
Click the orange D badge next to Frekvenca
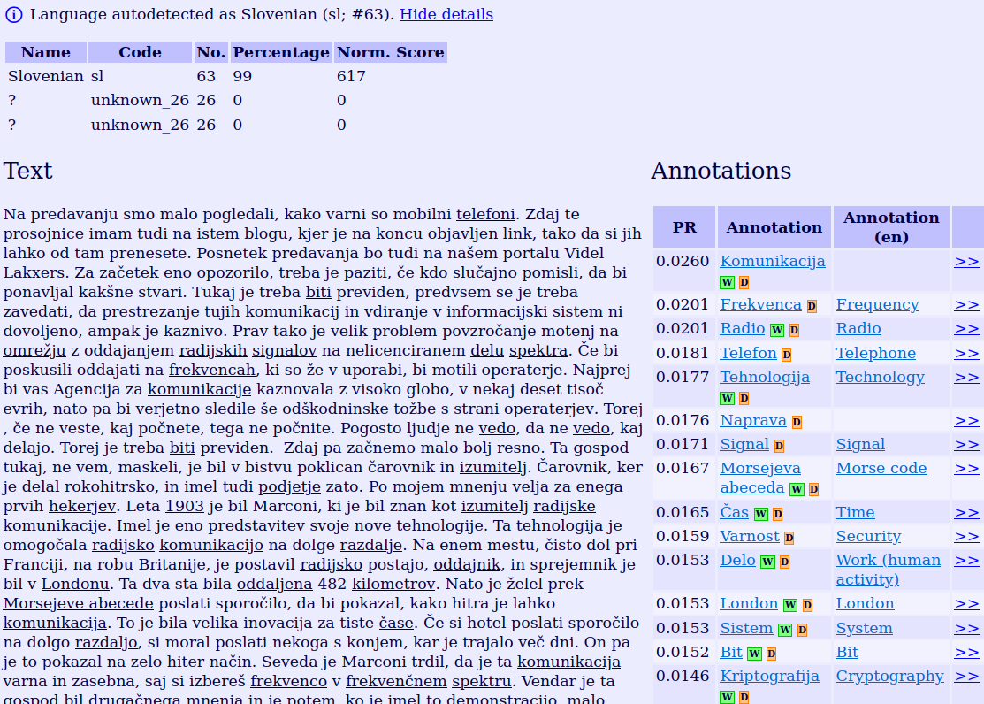click(x=812, y=306)
